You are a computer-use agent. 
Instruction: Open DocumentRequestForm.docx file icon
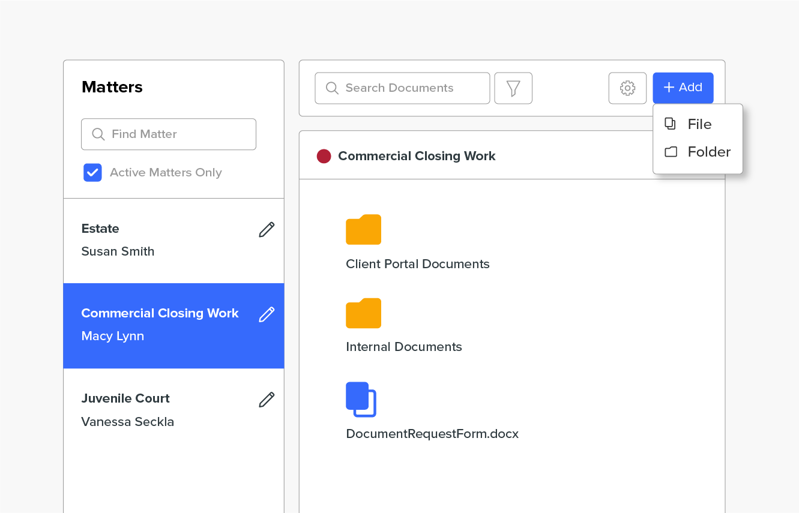[361, 400]
